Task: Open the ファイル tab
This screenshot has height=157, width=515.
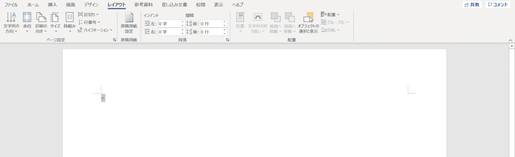Action: (11, 5)
